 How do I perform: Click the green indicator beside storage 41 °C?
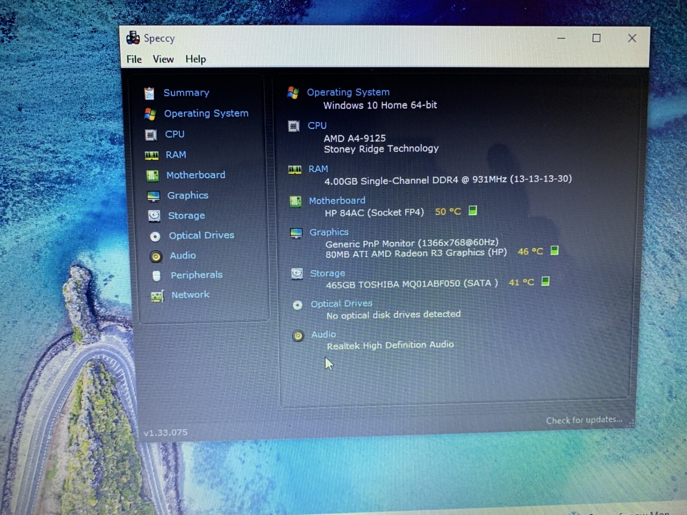point(545,281)
